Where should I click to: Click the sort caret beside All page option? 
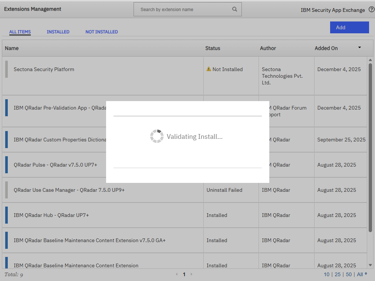click(366, 273)
